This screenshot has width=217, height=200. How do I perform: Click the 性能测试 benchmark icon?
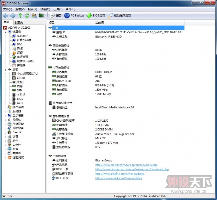tap(10, 158)
